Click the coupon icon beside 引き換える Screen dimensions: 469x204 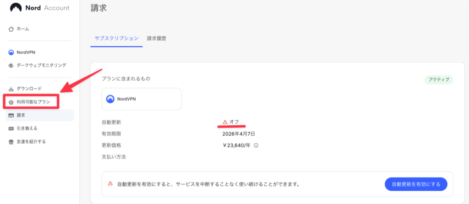click(11, 128)
